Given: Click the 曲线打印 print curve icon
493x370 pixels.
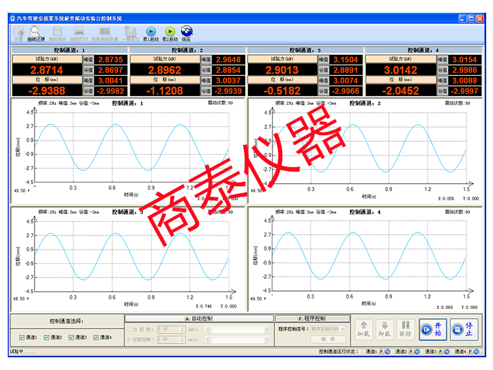Looking at the screenshot, I should [79, 32].
